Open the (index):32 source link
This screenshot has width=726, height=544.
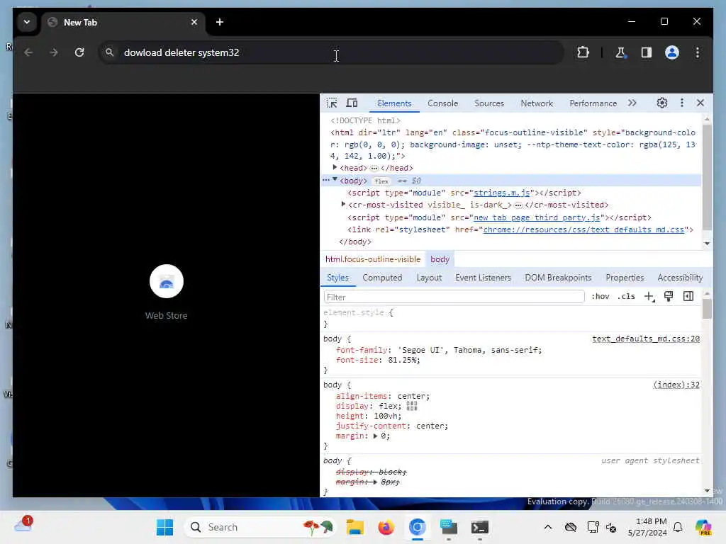(676, 385)
